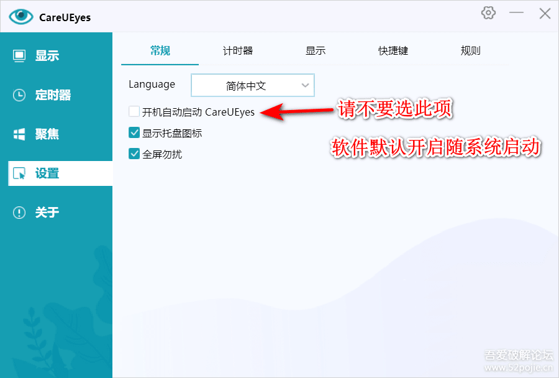This screenshot has width=559, height=378.
Task: Open the 关于 about section in sidebar
Action: click(47, 213)
